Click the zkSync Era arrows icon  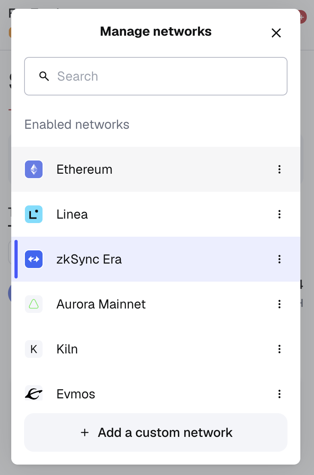coord(34,259)
